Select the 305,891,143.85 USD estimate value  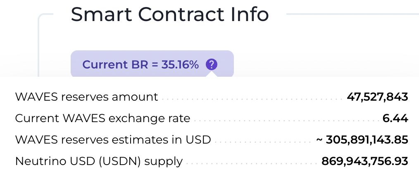coord(367,140)
